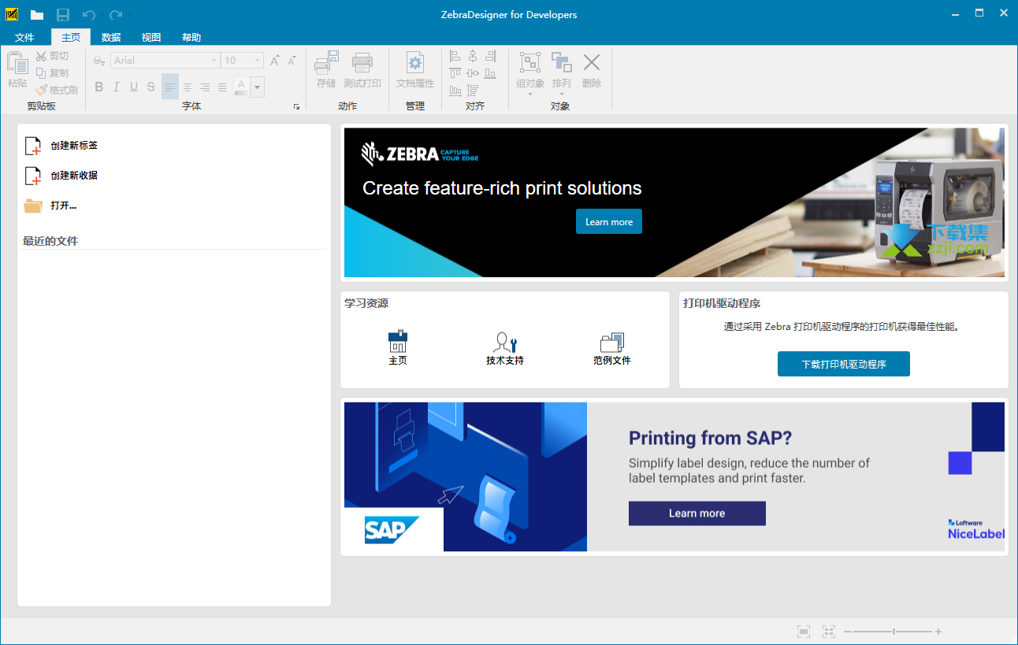Click 创建新标签 create new label

coord(61,146)
